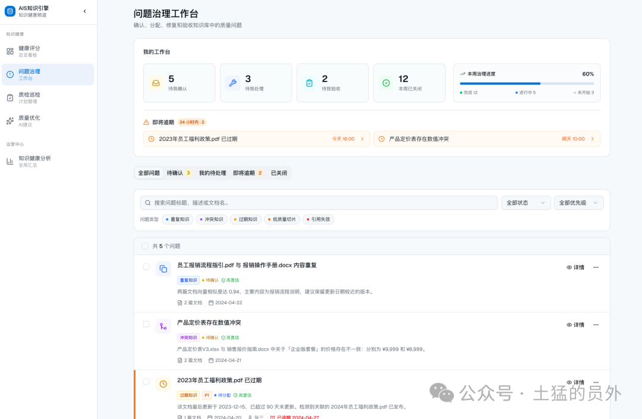
Task: Open more options for 员工报销流程指引 issue
Action: pos(596,267)
